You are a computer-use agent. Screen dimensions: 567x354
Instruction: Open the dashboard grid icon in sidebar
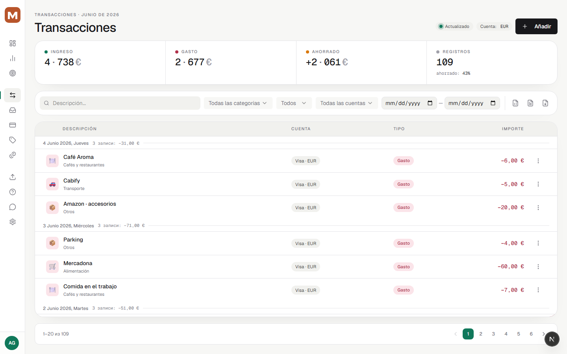click(13, 43)
